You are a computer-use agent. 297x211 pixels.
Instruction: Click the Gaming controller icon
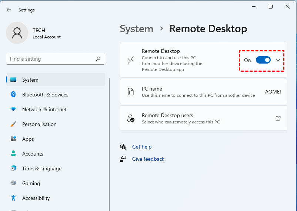[13, 183]
